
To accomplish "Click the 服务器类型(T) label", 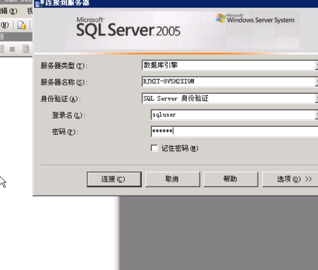I will point(64,66).
